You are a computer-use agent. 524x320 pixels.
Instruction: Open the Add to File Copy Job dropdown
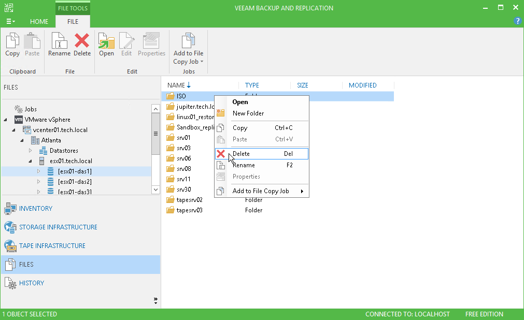tap(188, 49)
